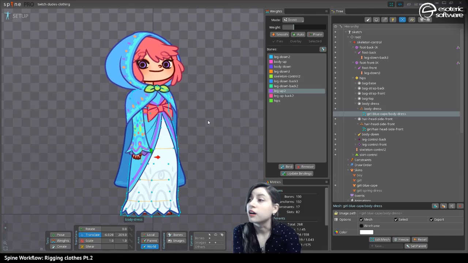Click the Metrics panel menu icon
The width and height of the screenshot is (468, 263).
(x=326, y=182)
